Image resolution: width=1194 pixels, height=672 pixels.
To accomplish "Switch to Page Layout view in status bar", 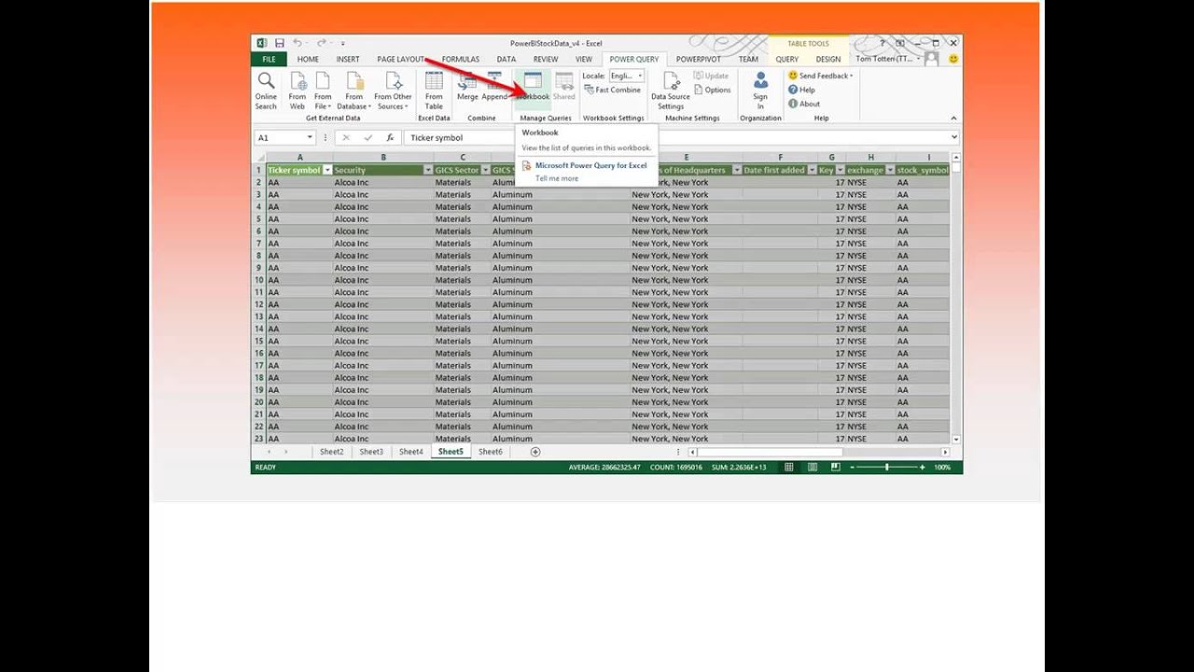I will click(813, 467).
